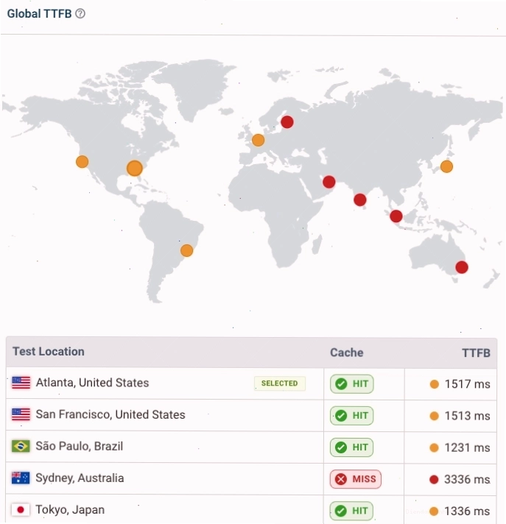Click the Test Location column header

49,352
